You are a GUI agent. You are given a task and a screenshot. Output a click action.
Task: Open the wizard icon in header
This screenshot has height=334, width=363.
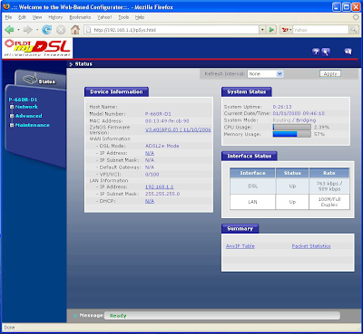(326, 52)
